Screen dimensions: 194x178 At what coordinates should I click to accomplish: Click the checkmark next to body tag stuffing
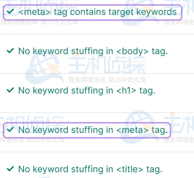click(10, 51)
